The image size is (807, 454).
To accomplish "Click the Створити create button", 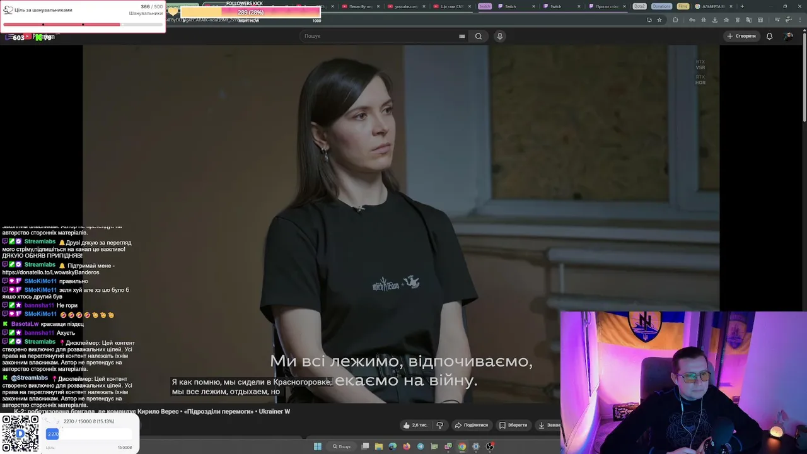I will click(x=741, y=36).
